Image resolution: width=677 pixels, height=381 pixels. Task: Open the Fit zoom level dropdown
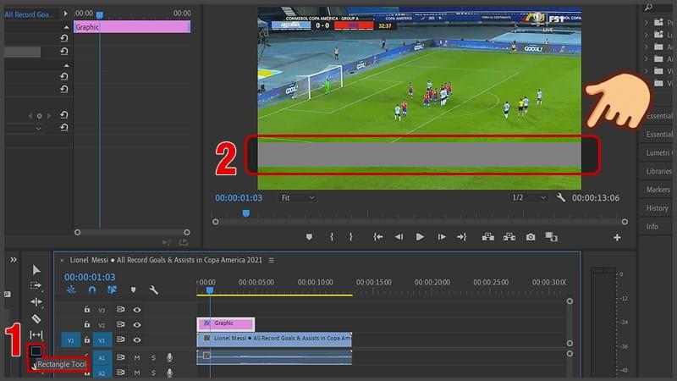pos(298,198)
